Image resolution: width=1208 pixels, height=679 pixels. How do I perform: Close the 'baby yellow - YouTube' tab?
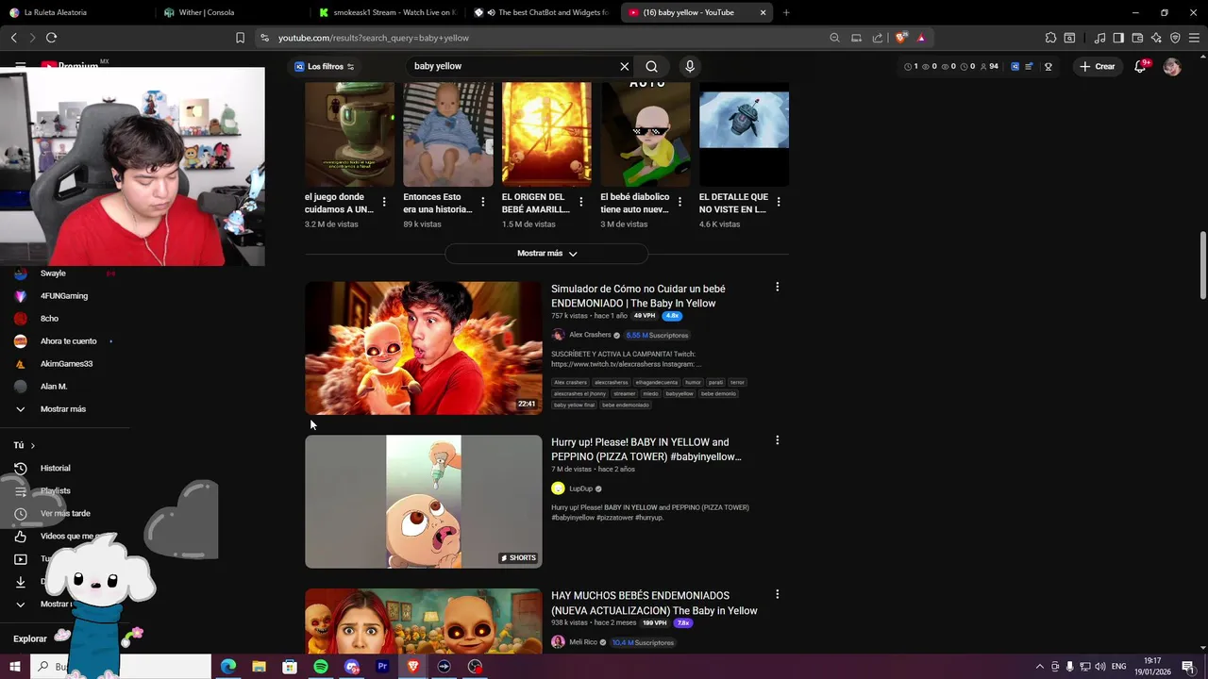(763, 12)
